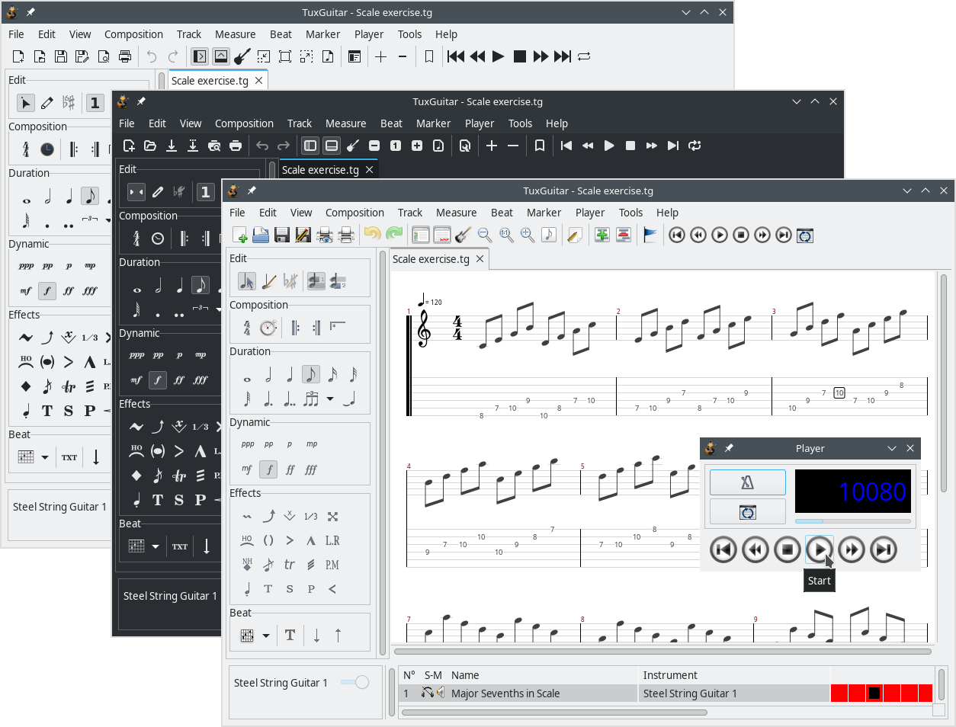The height and width of the screenshot is (727, 956).
Task: Click the down chevron in back window title bar
Action: 686,12
